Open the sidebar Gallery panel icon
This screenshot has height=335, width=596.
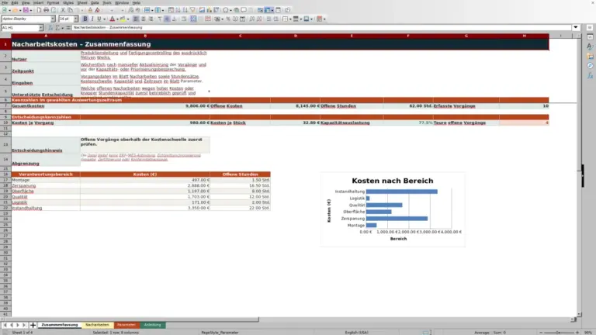pyautogui.click(x=590, y=56)
